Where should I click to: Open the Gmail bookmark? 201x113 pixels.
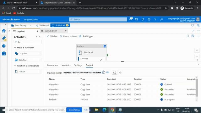(7, 13)
